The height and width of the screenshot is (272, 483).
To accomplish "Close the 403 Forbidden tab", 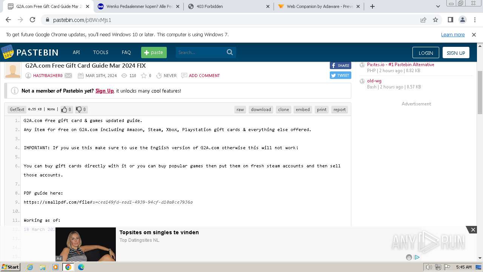I will [x=268, y=6].
